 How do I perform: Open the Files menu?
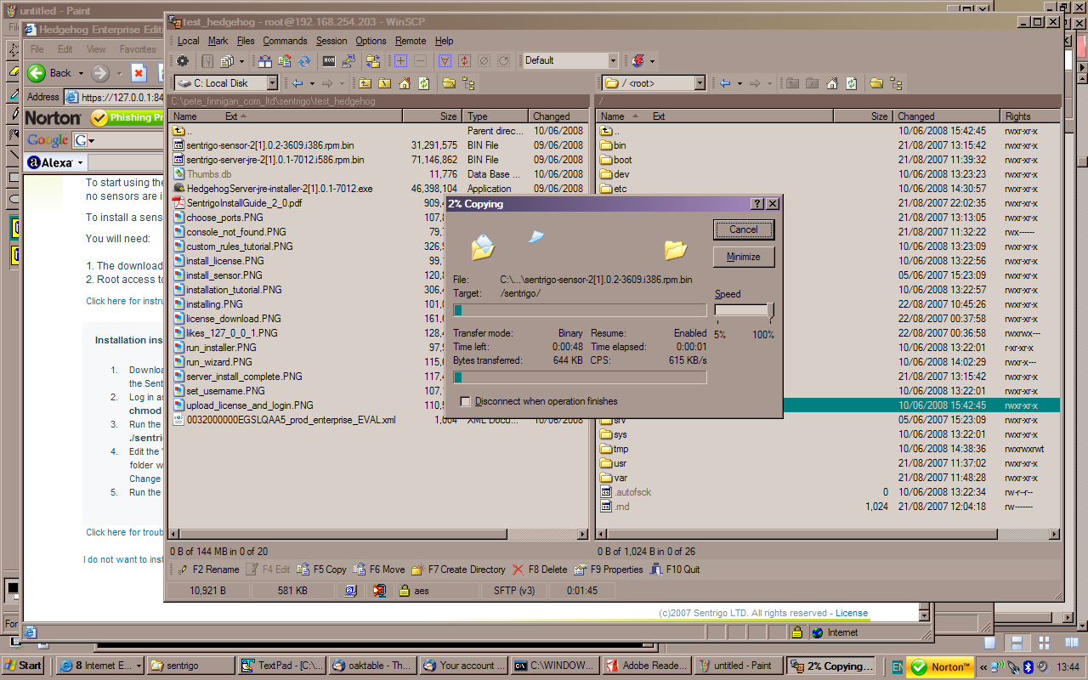click(246, 41)
